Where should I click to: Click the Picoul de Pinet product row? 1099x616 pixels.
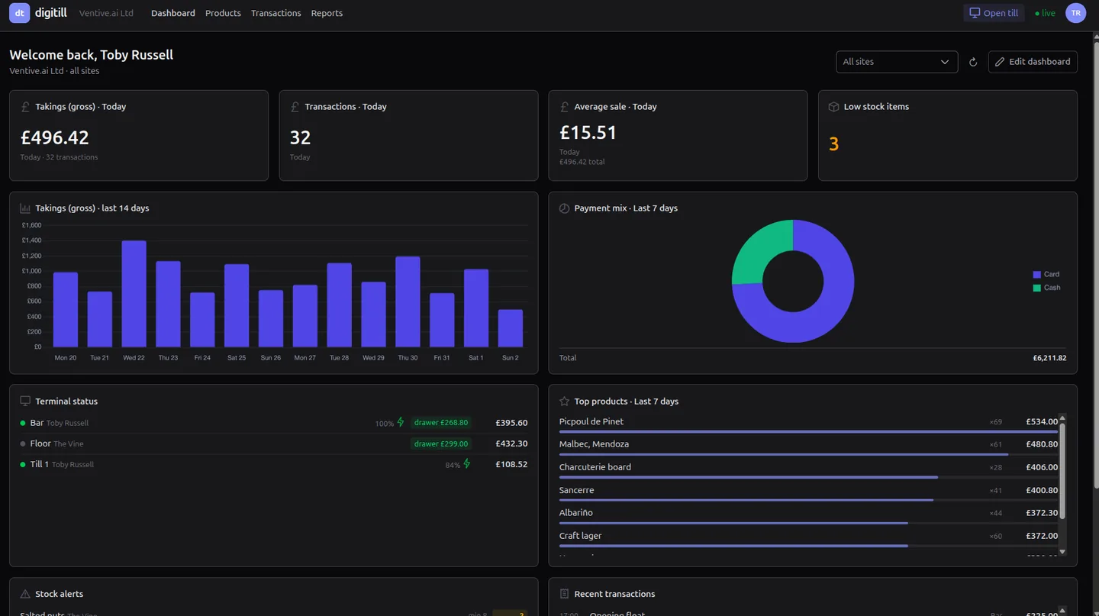pos(808,424)
